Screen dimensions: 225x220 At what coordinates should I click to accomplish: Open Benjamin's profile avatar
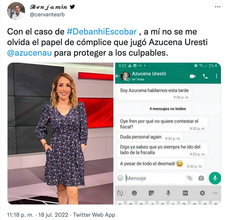coord(16,11)
